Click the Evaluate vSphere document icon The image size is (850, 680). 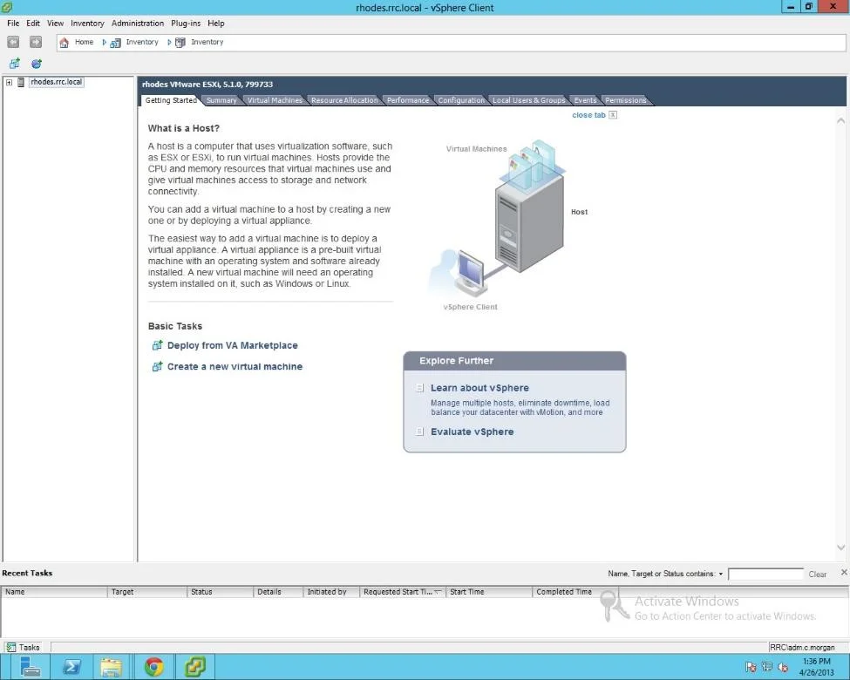(x=419, y=432)
